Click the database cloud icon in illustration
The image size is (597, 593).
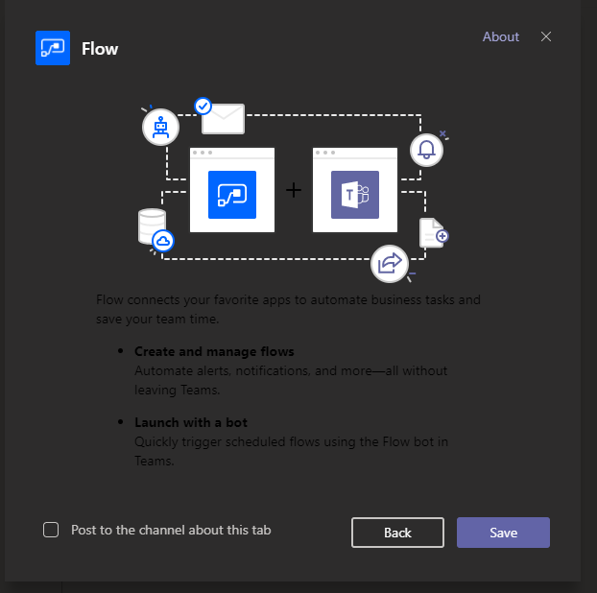[155, 230]
